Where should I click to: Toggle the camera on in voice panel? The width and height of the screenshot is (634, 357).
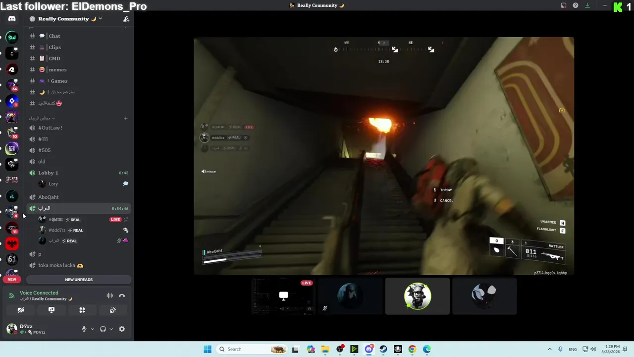point(21,310)
